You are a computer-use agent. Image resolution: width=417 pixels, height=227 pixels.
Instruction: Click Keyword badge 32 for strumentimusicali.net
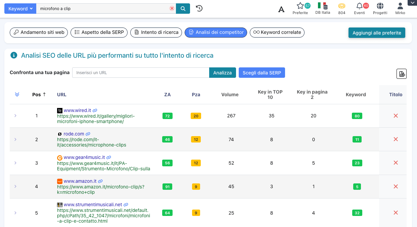pos(357,213)
